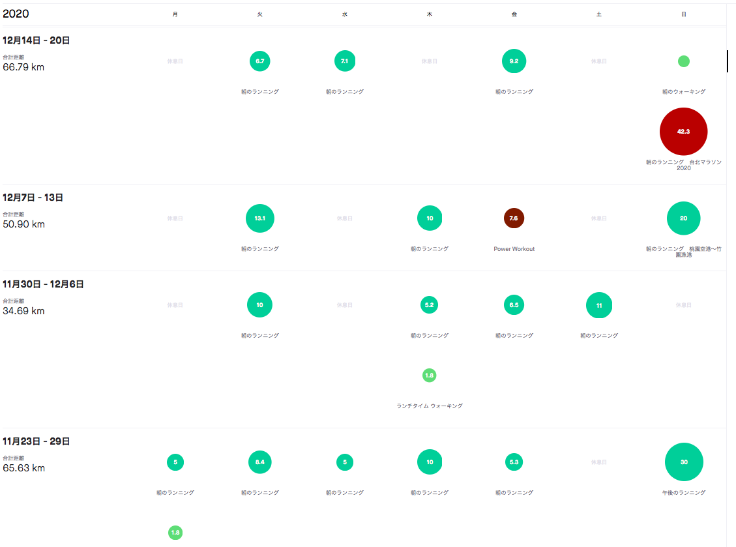Open the 6.5 km Friday run bubble
736x547 pixels.
[x=514, y=305]
